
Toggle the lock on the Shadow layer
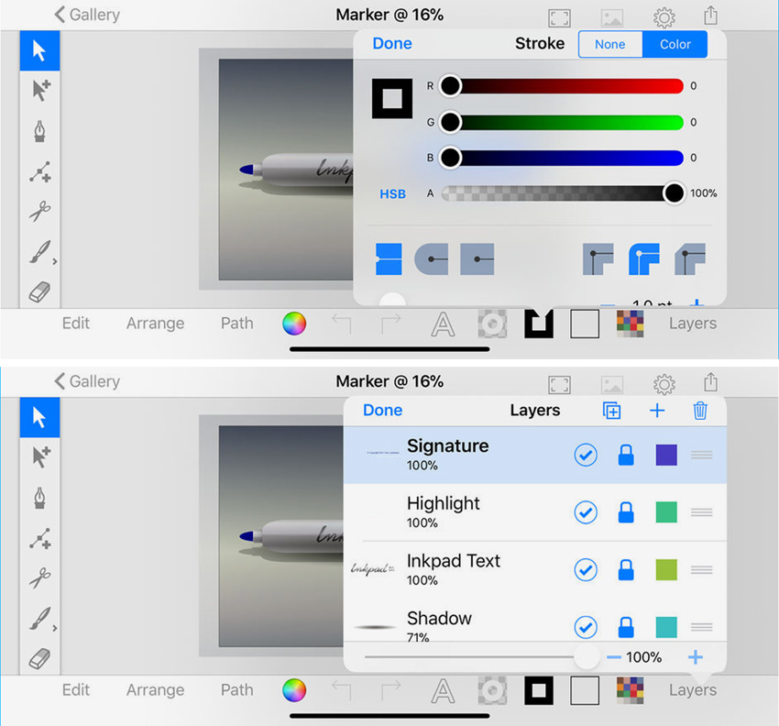(x=626, y=627)
